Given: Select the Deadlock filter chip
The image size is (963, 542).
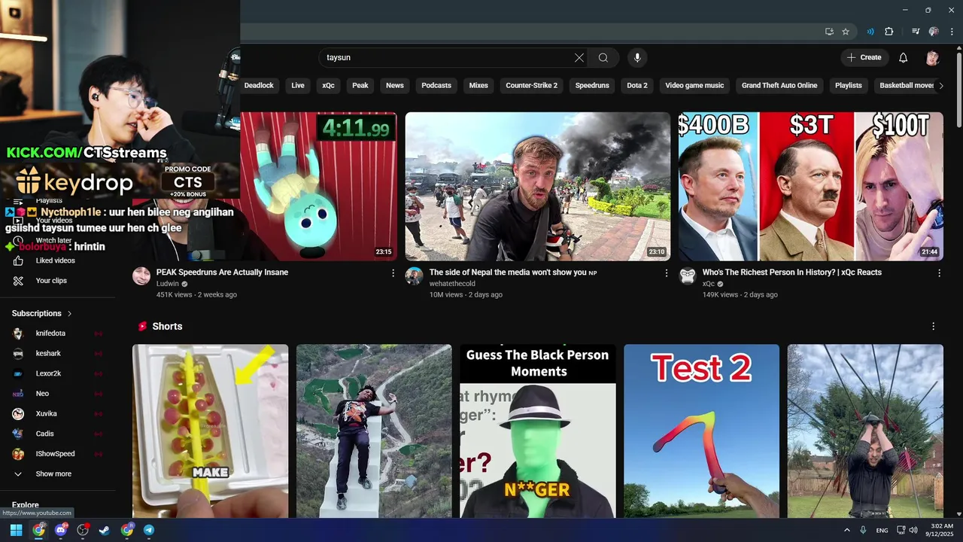Looking at the screenshot, I should point(259,85).
